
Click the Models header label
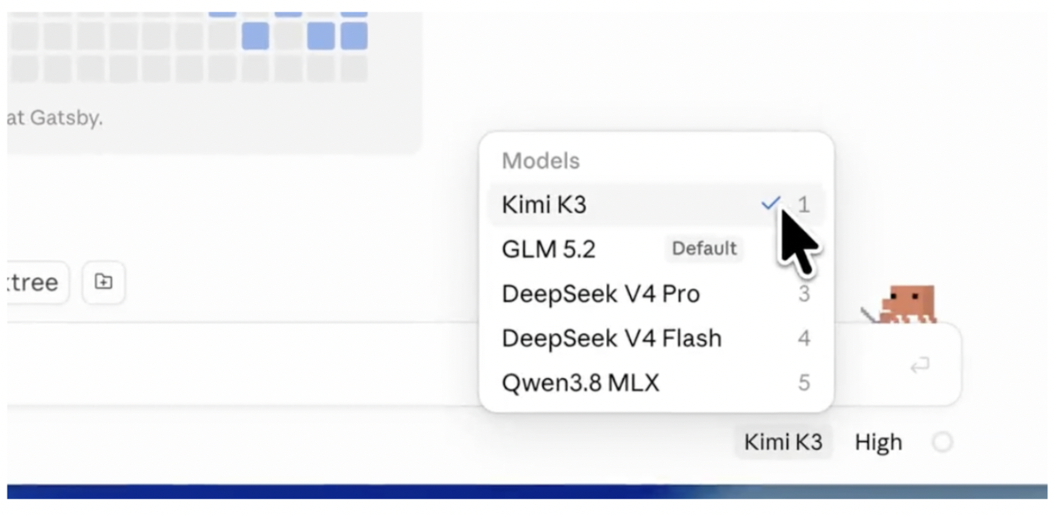[x=541, y=160]
